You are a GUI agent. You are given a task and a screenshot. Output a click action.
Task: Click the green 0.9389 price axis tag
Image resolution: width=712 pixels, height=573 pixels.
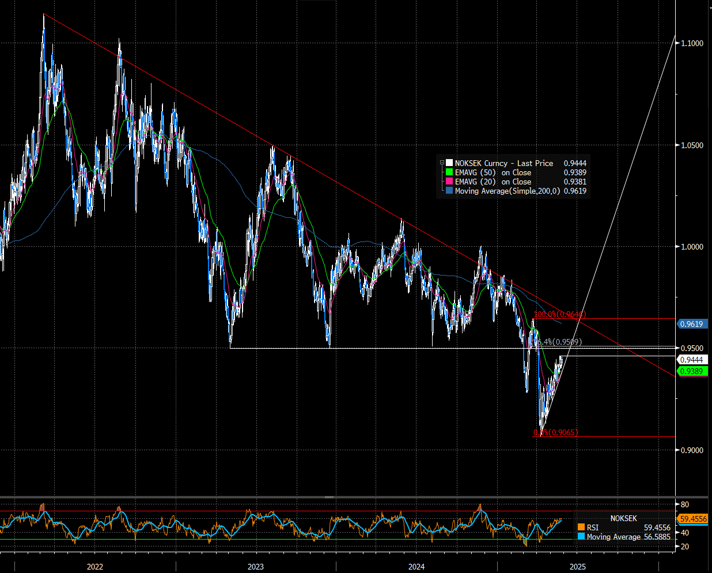click(692, 371)
